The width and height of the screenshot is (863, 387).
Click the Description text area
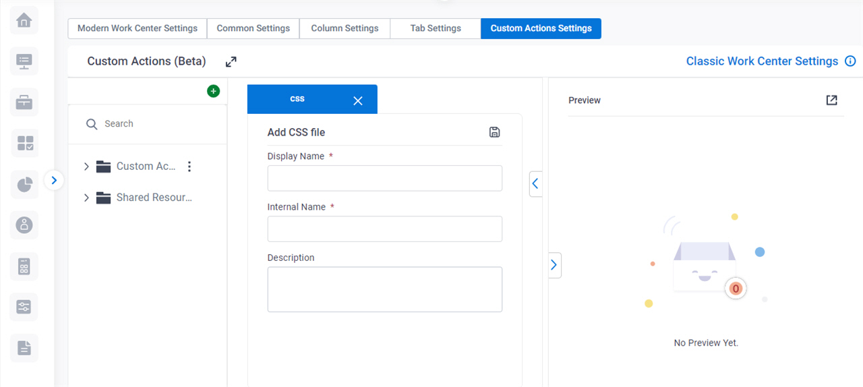(x=385, y=289)
